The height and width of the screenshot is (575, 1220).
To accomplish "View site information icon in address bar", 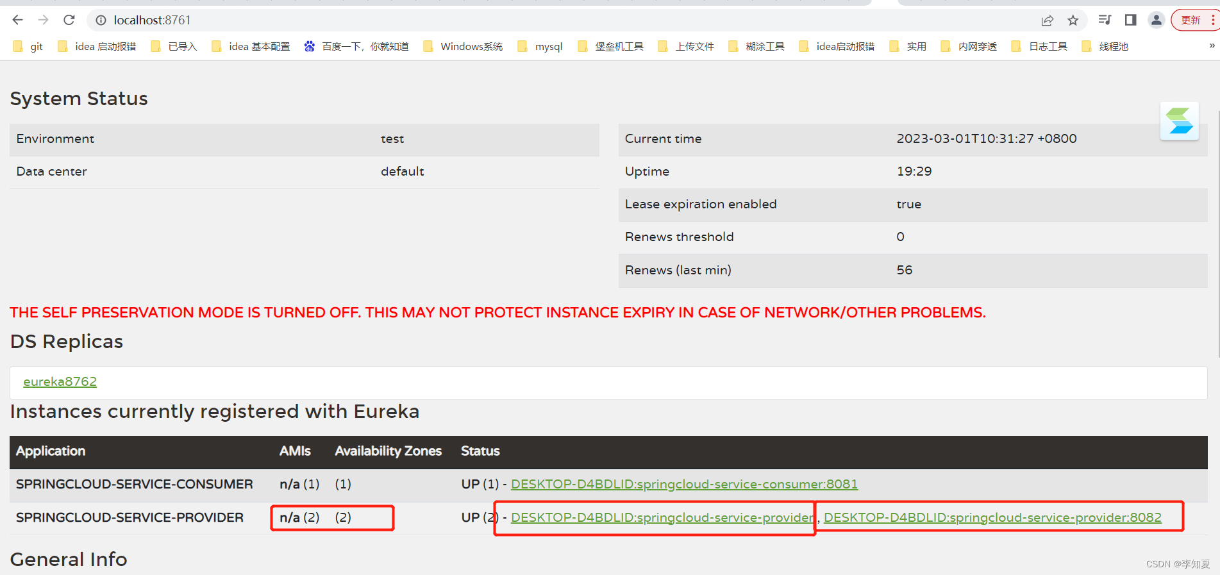I will tap(101, 21).
